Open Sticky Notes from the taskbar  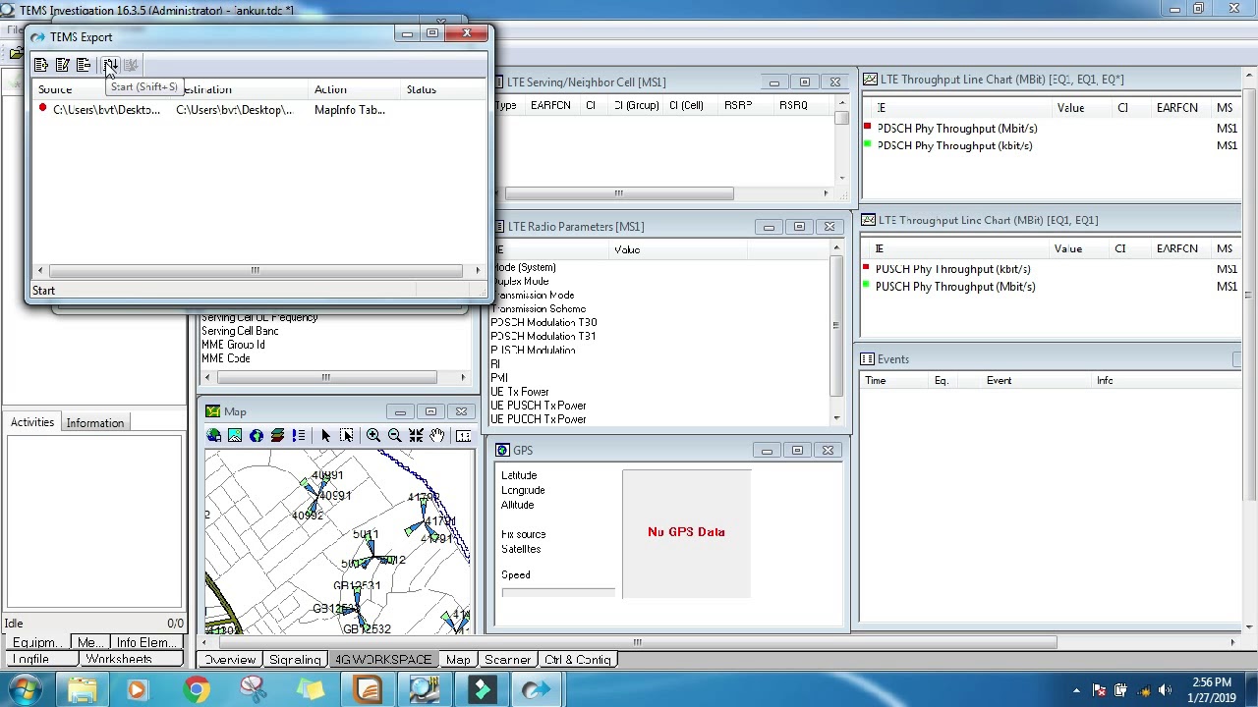[x=311, y=689]
